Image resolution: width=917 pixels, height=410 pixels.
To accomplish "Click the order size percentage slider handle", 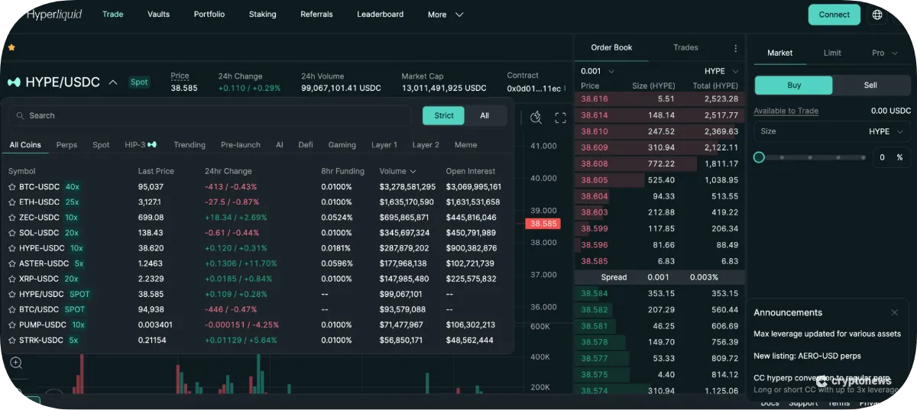I will (x=759, y=157).
